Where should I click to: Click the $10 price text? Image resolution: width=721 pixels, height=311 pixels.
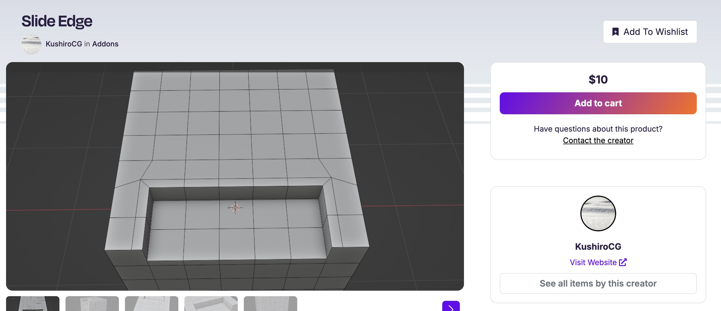tap(598, 80)
